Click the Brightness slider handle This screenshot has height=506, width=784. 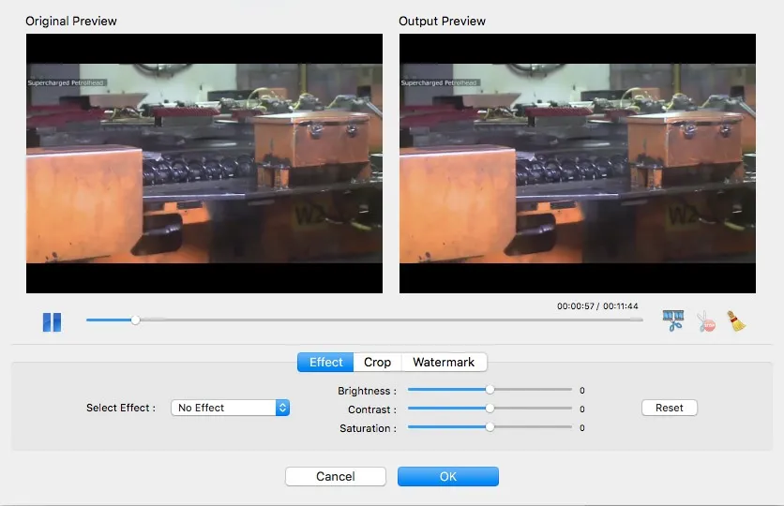(x=490, y=389)
